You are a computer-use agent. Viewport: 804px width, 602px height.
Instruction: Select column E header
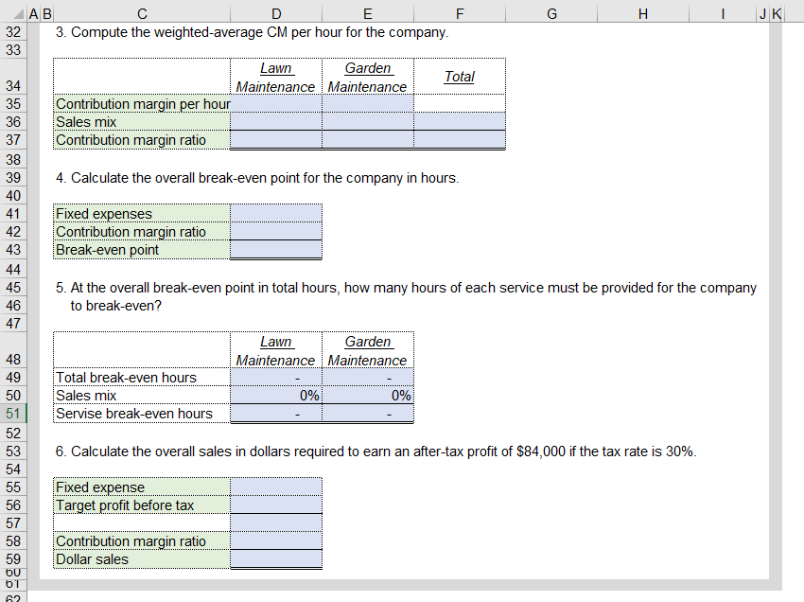[x=368, y=14]
